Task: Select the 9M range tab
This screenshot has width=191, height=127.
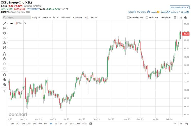Action: coord(46,123)
